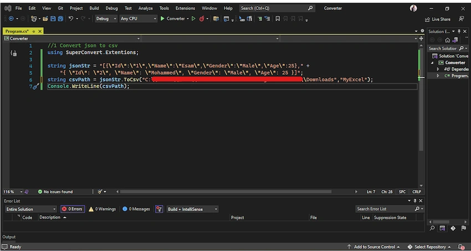The width and height of the screenshot is (471, 251).
Task: Click the notifications bell icon in the status bar
Action: pos(461,247)
